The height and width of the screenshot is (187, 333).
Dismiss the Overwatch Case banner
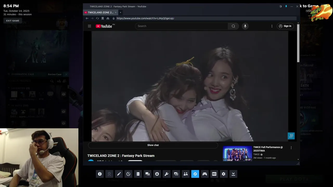coord(66,74)
